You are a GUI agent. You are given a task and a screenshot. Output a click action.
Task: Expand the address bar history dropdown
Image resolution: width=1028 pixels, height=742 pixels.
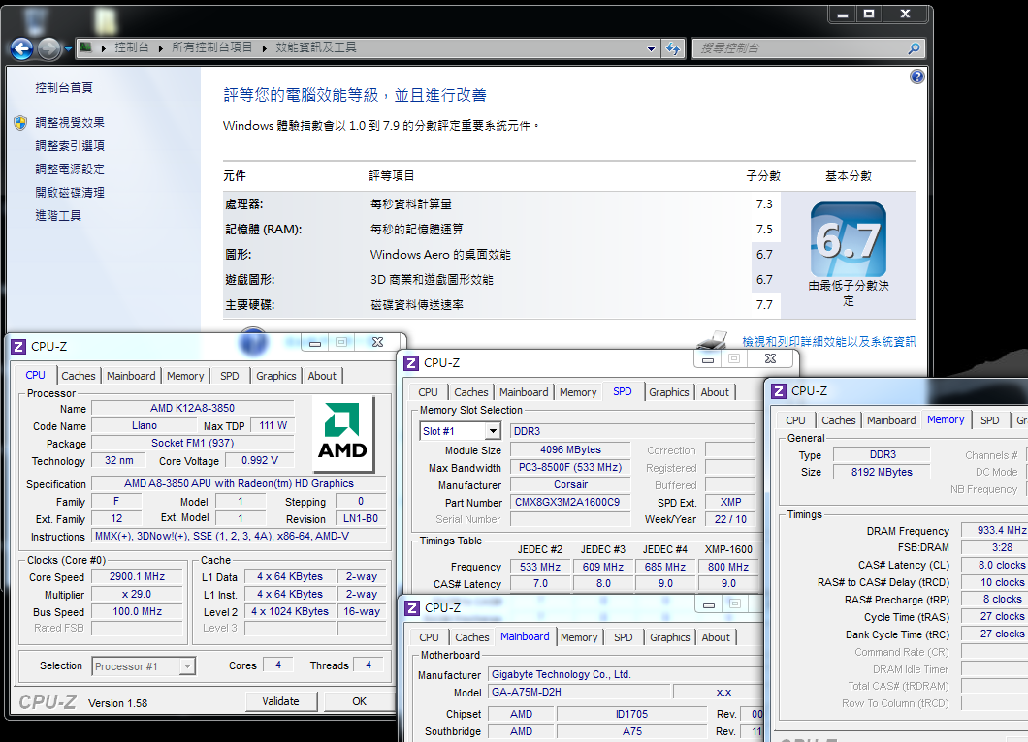click(x=651, y=48)
